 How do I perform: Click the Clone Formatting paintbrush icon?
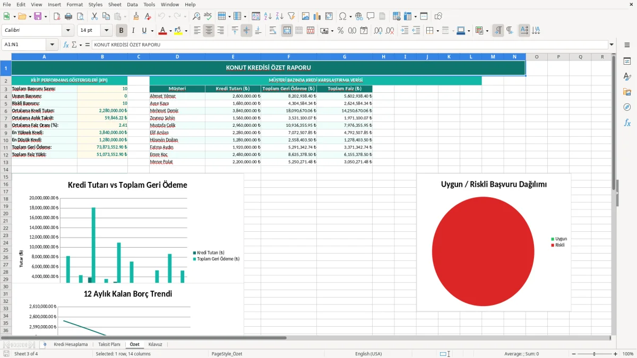tap(136, 16)
